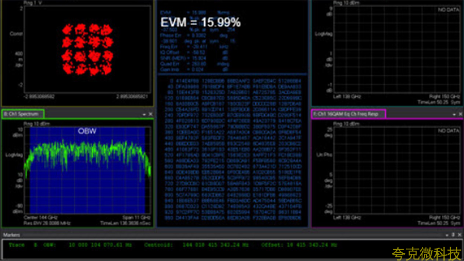Click the red 16QAM constellation diagram
The height and width of the screenshot is (261, 464).
[x=87, y=48]
